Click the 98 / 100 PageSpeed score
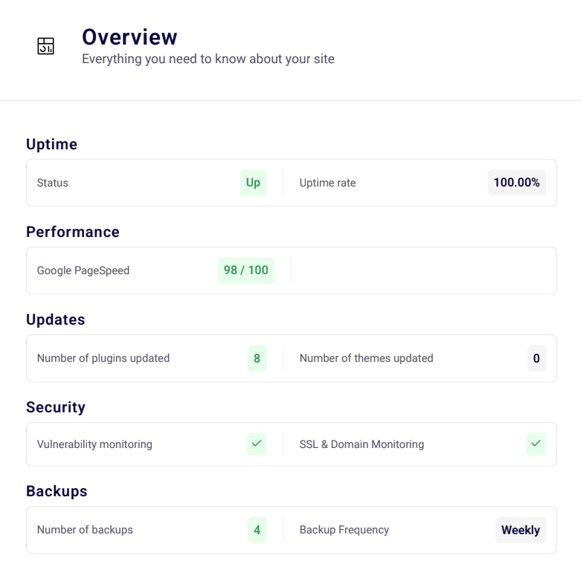581x578 pixels. [x=245, y=270]
